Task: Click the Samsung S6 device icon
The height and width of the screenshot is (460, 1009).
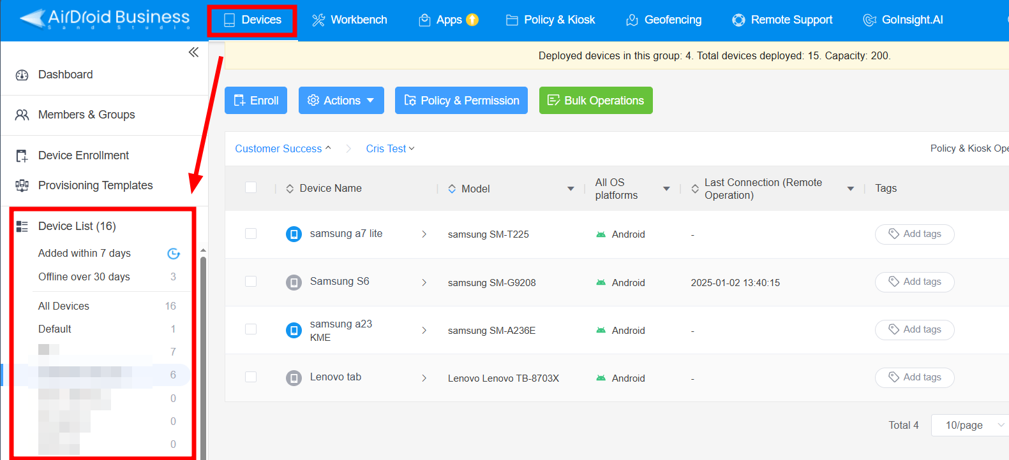Action: tap(294, 282)
